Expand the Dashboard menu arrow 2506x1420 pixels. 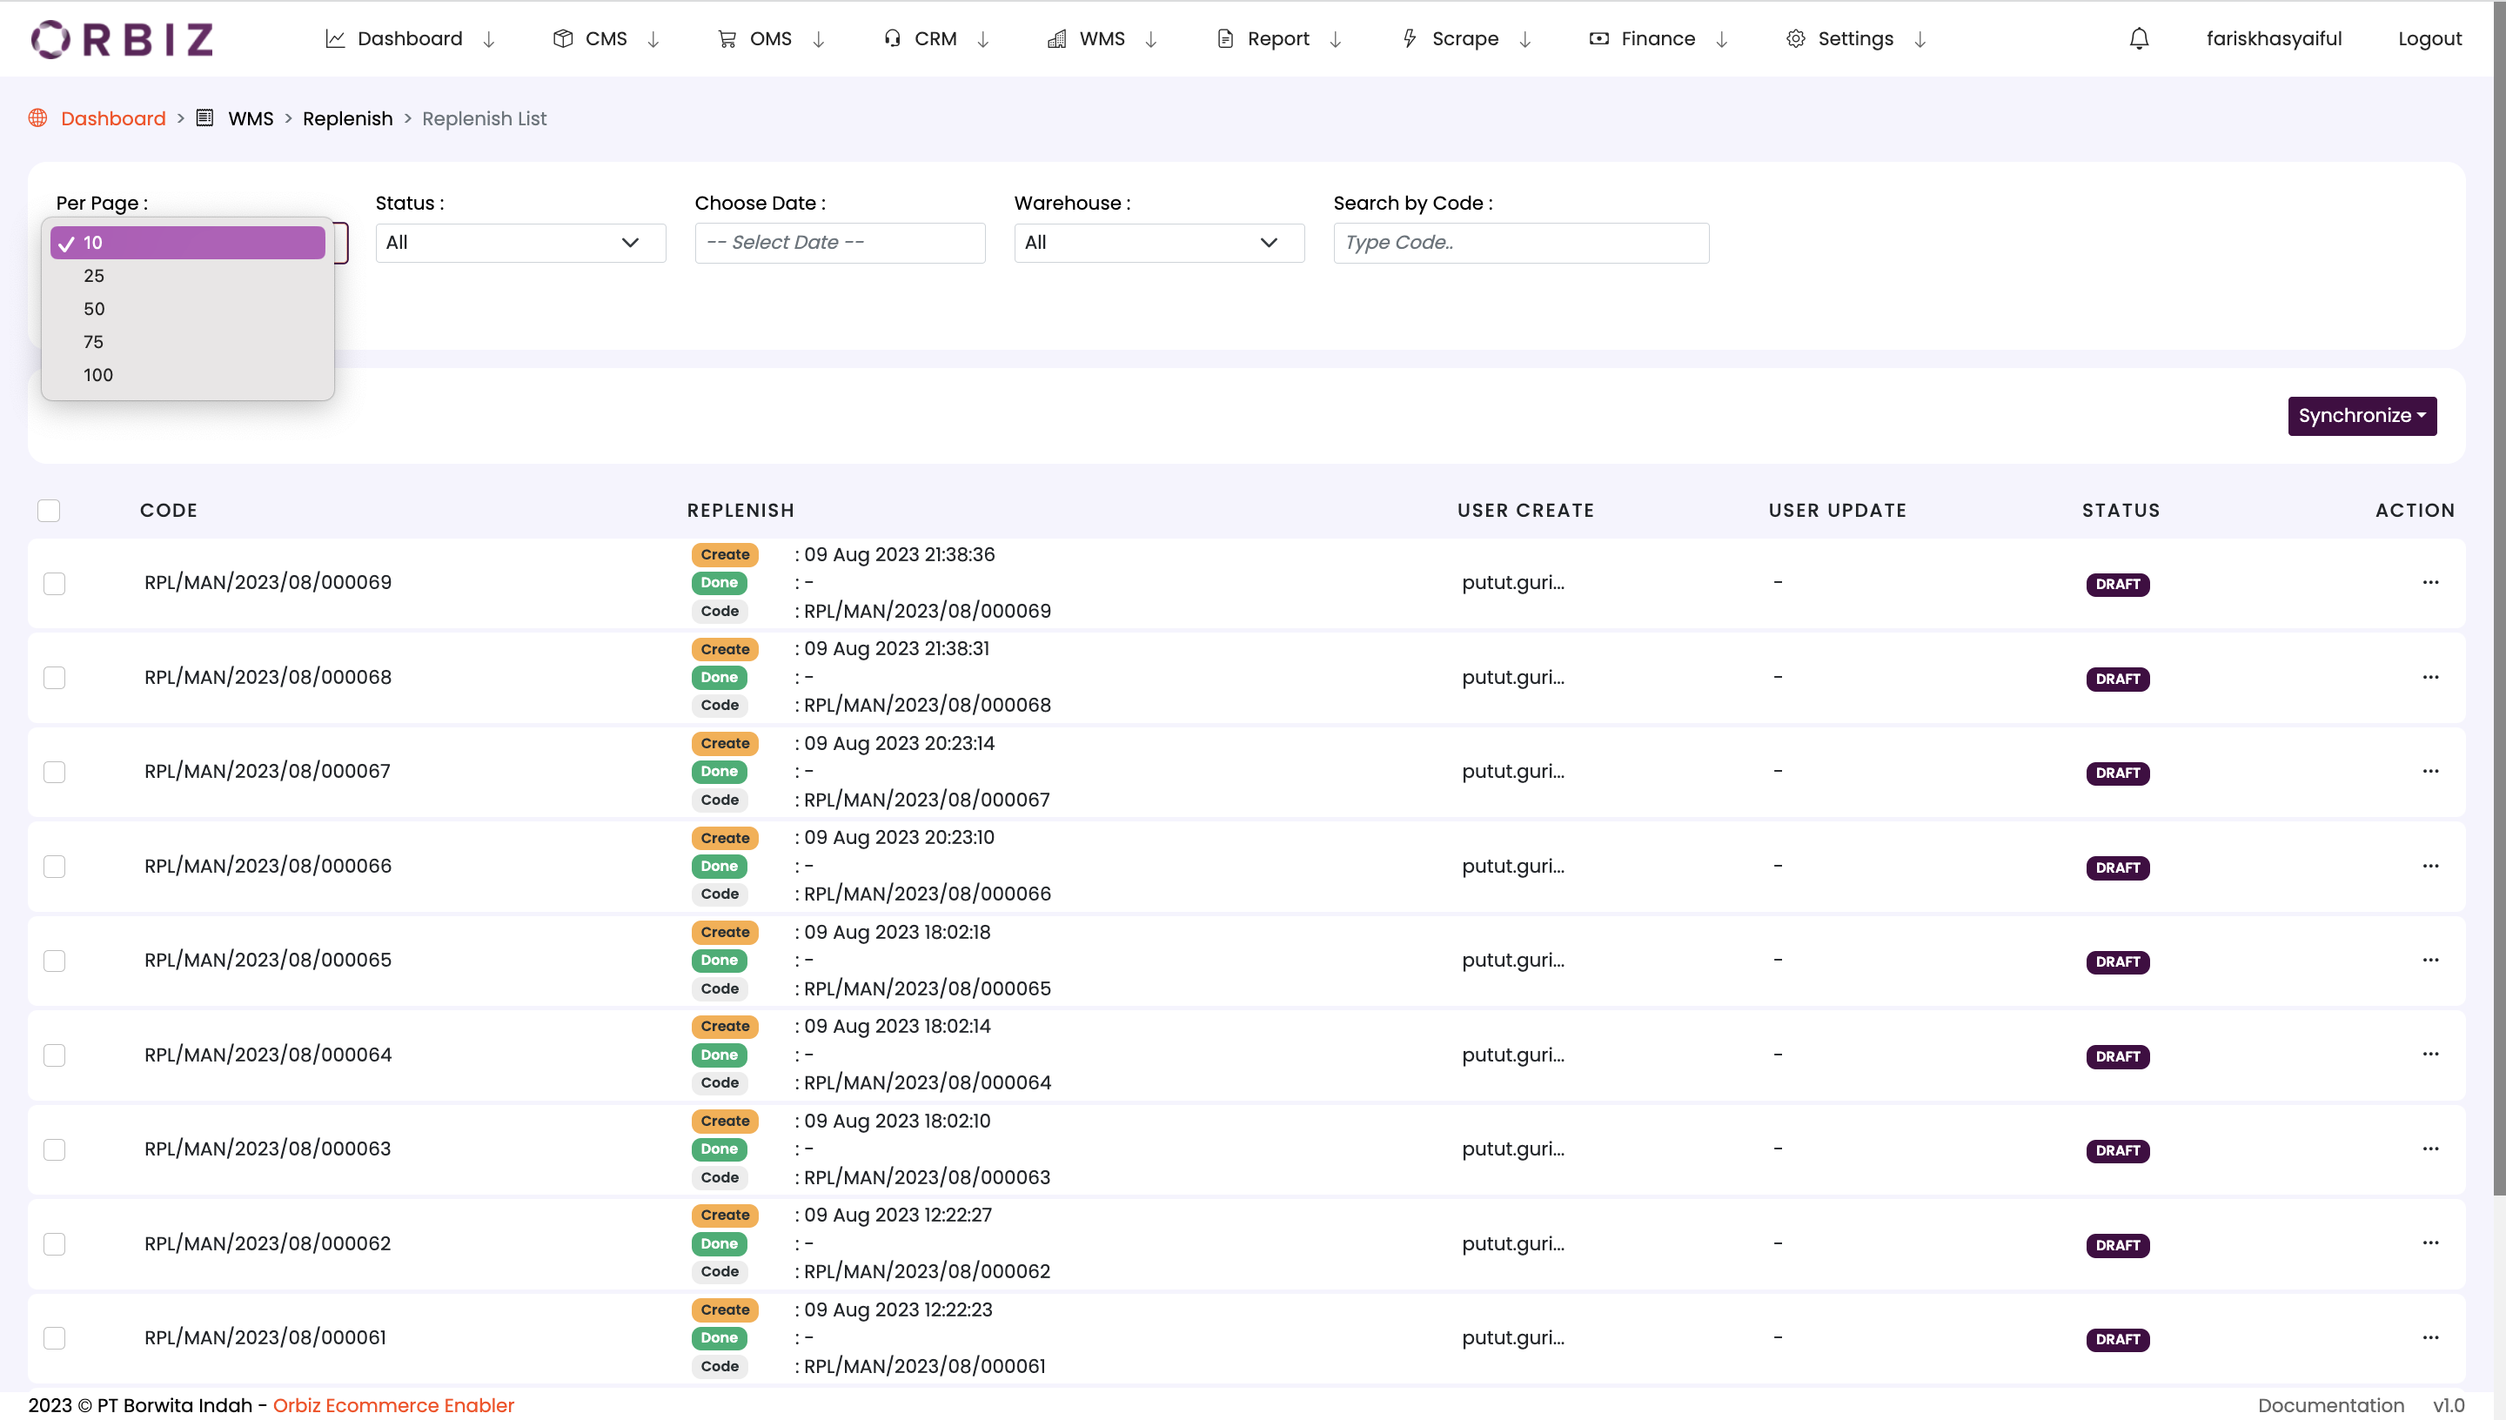click(490, 39)
